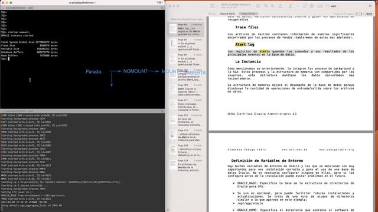Click 'Redo Buffers' line in terminal output

point(30,55)
